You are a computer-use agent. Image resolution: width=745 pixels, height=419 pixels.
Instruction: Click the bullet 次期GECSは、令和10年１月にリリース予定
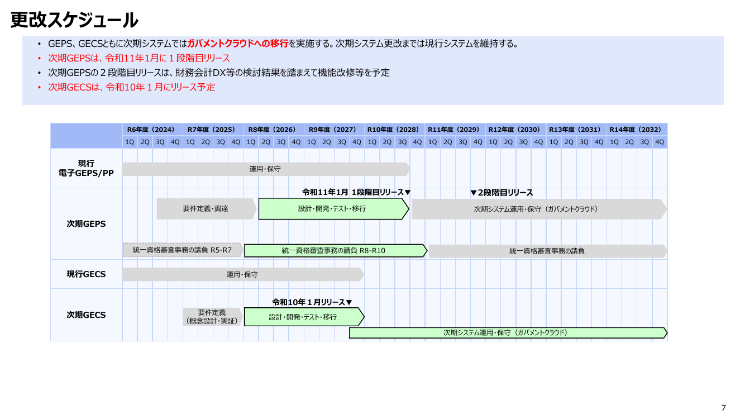point(132,87)
